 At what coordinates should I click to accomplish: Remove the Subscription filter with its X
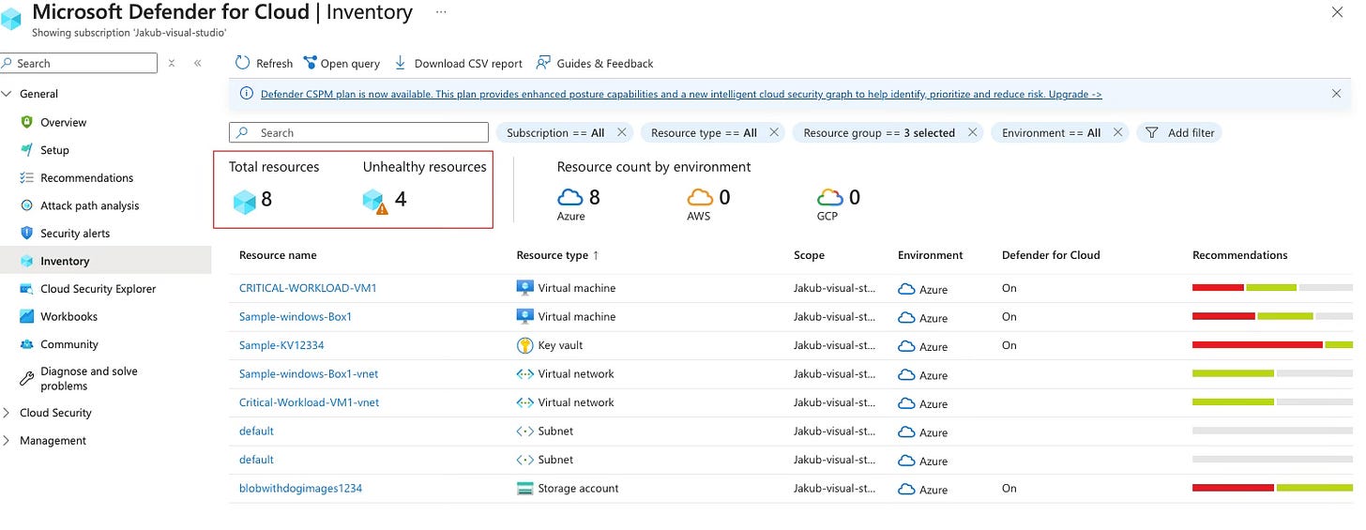pos(622,133)
